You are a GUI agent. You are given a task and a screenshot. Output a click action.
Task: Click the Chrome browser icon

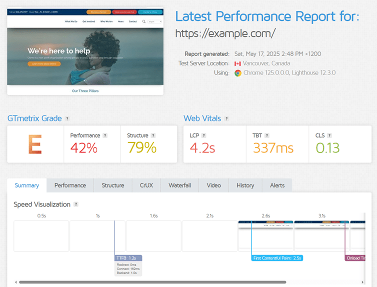coord(238,73)
